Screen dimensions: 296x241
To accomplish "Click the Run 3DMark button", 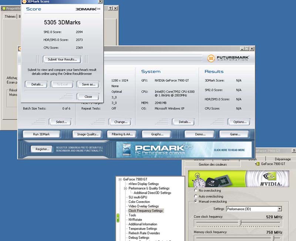I will point(41,134).
